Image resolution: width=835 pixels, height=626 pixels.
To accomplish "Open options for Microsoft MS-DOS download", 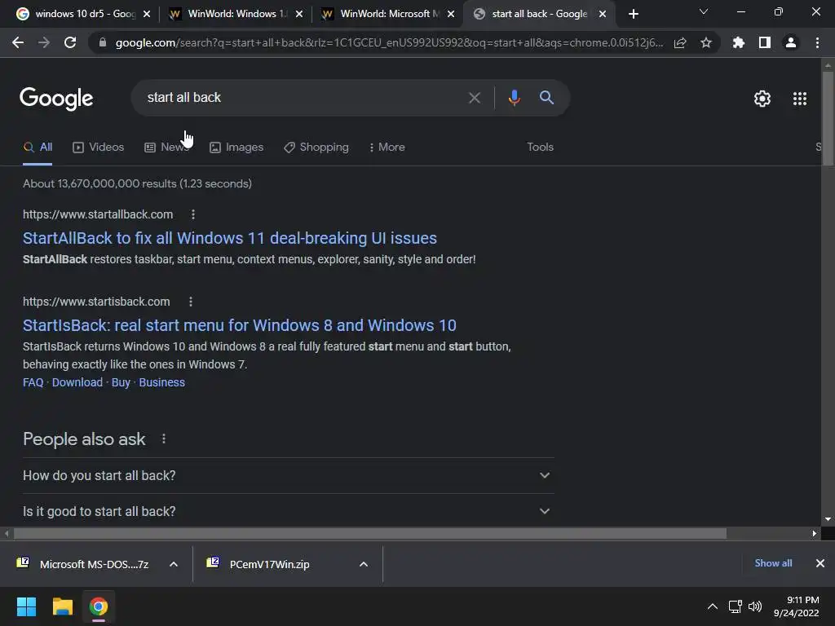I will [174, 564].
